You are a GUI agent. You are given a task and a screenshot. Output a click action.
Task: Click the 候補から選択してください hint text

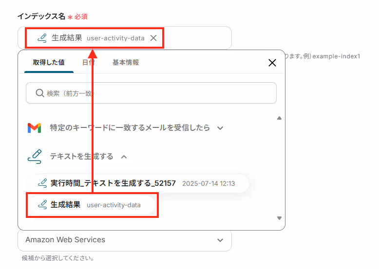[58, 258]
